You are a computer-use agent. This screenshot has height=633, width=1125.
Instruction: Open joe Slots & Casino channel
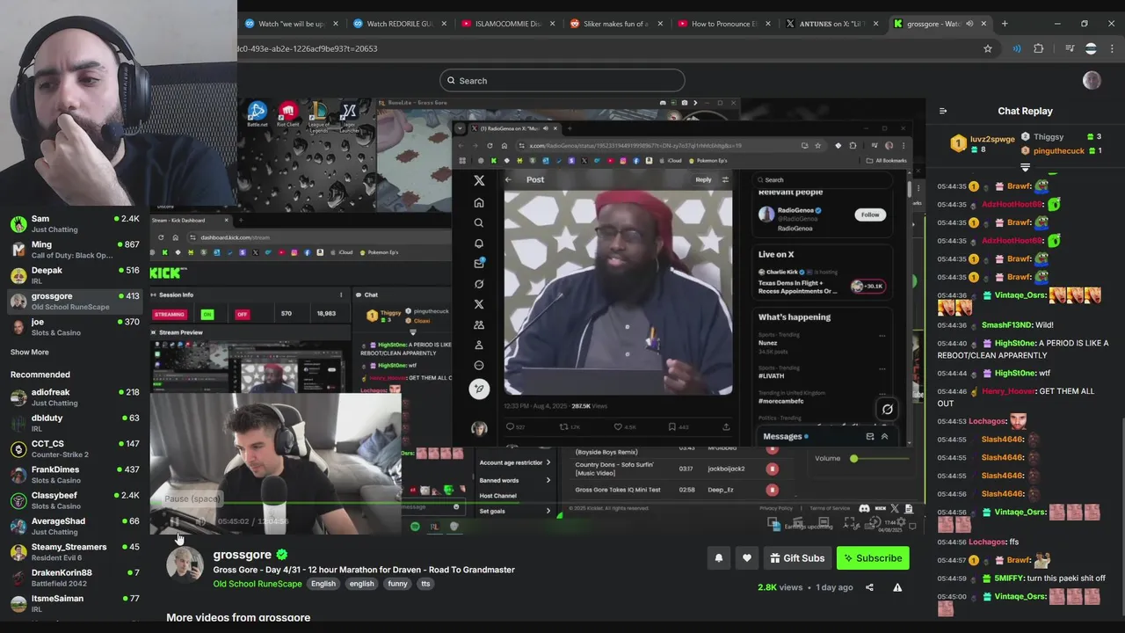point(75,327)
